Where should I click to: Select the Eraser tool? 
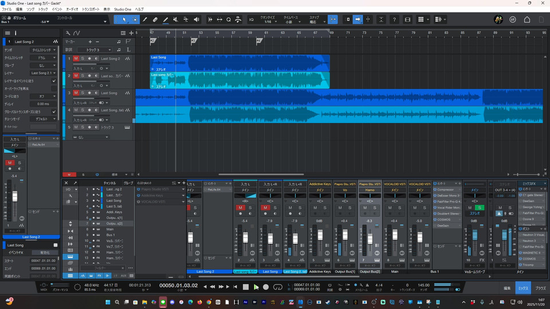(x=155, y=19)
